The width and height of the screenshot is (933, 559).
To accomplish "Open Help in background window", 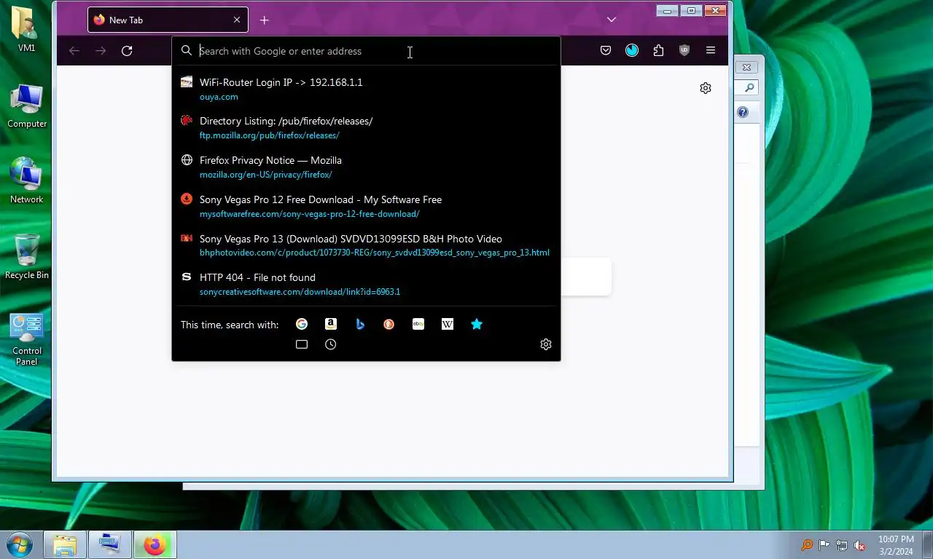I will (x=743, y=112).
